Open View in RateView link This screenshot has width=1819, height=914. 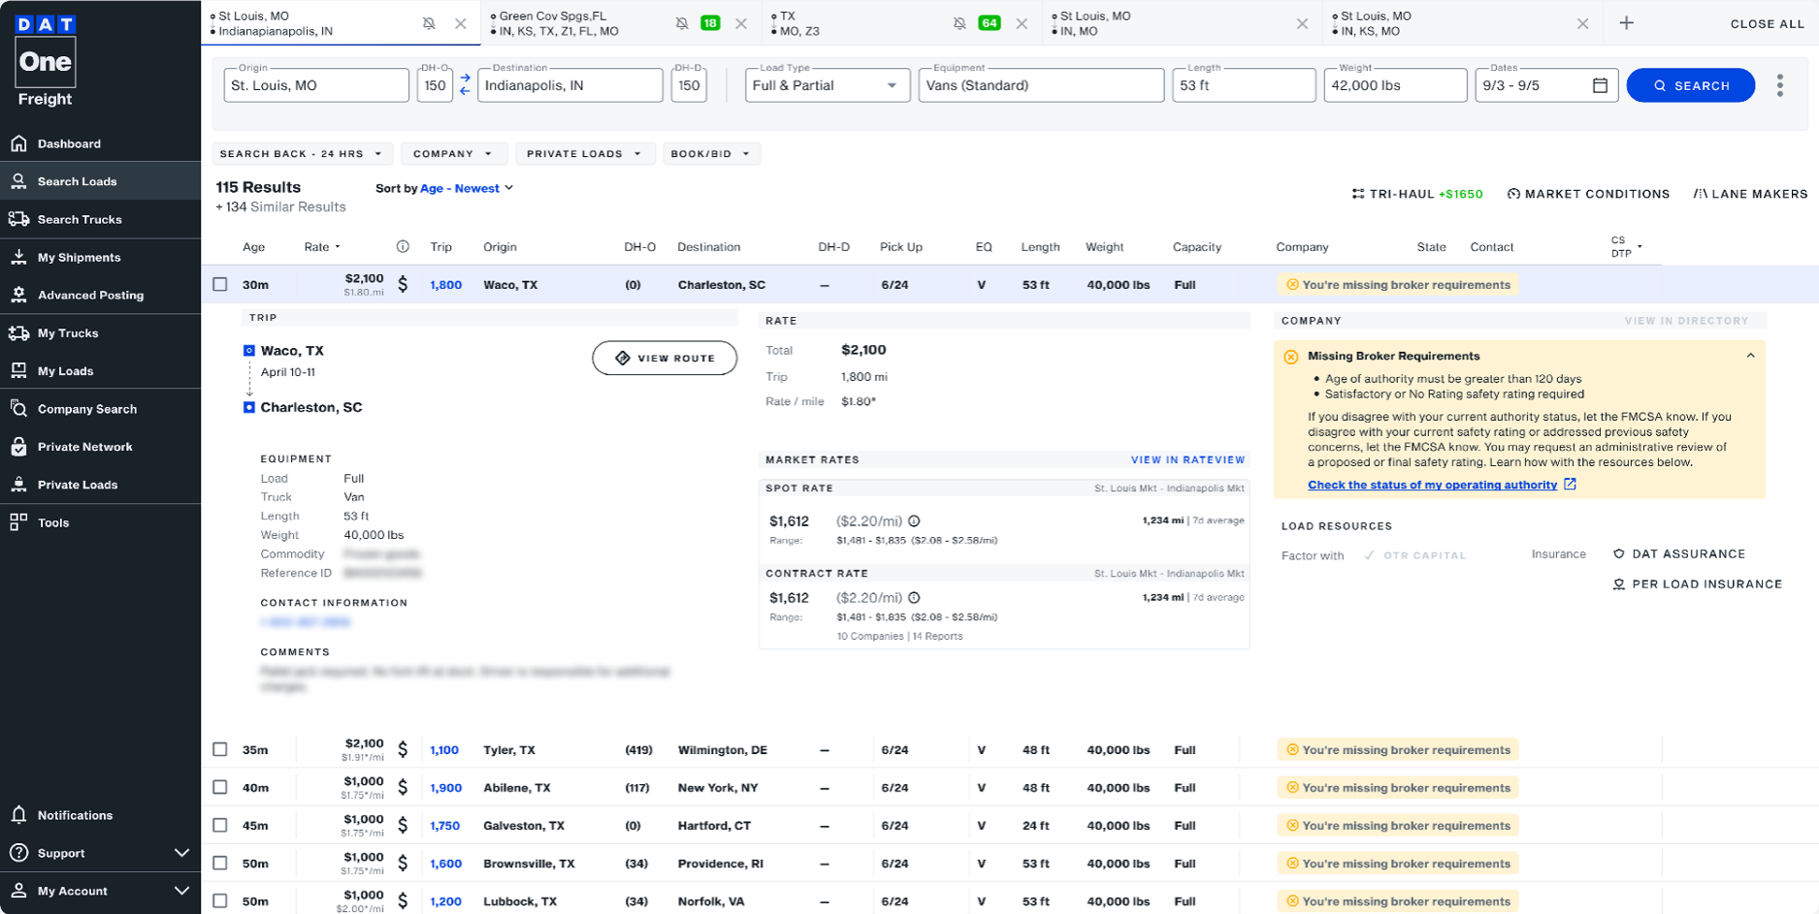pos(1187,459)
